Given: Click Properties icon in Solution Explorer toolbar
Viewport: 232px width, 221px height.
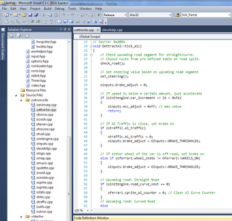Looking at the screenshot, I should [12, 35].
